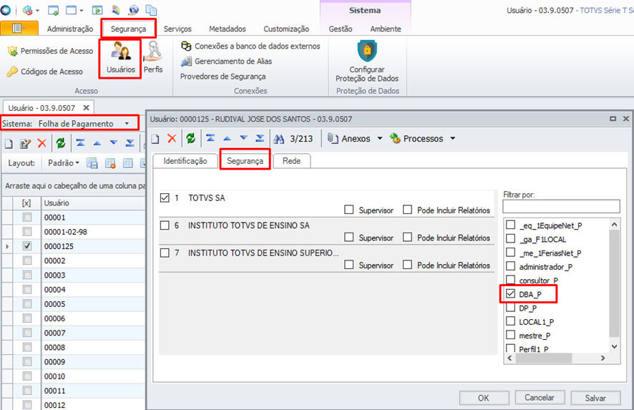The image size is (634, 410).
Task: Open Códigos de Acesso
Action: tap(45, 72)
